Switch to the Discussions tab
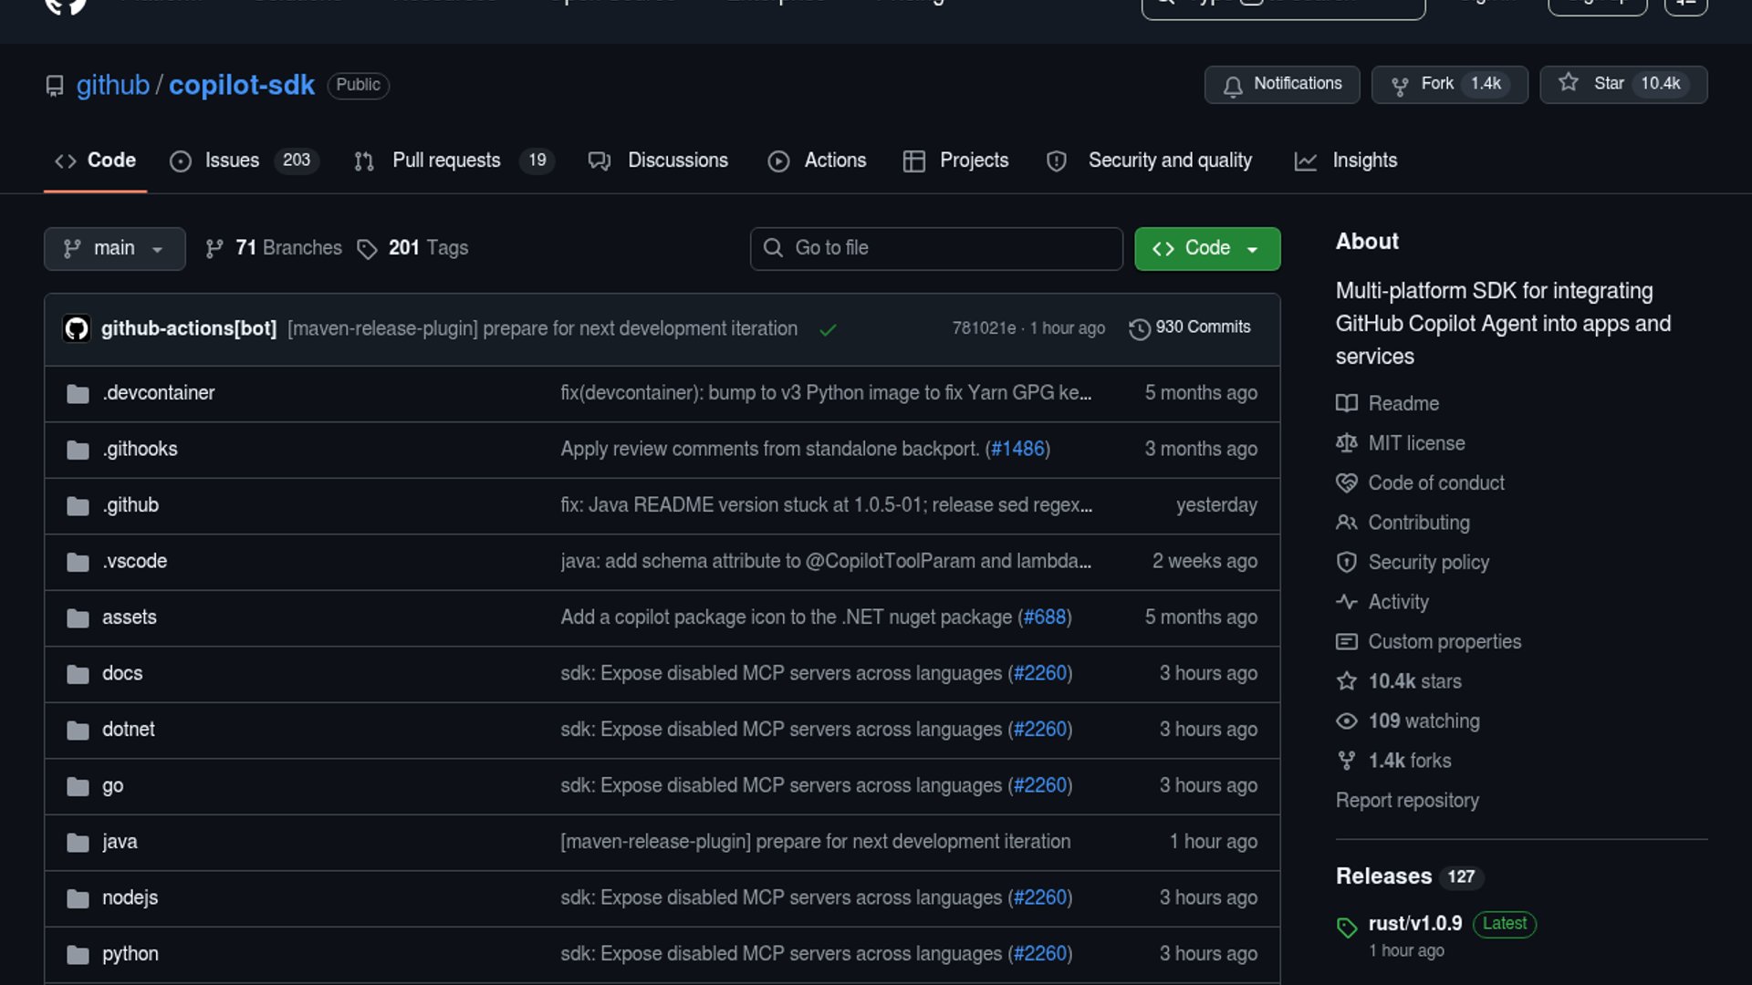 pos(658,161)
